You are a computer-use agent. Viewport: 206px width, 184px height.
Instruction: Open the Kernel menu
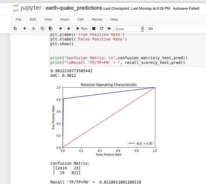click(x=97, y=19)
